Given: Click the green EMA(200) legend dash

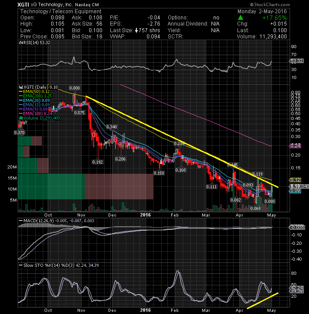Looking at the screenshot, I should 21,96.
